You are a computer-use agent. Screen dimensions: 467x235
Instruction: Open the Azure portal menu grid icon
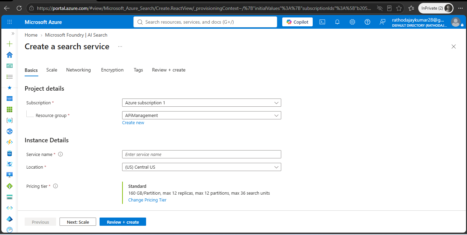(x=10, y=22)
